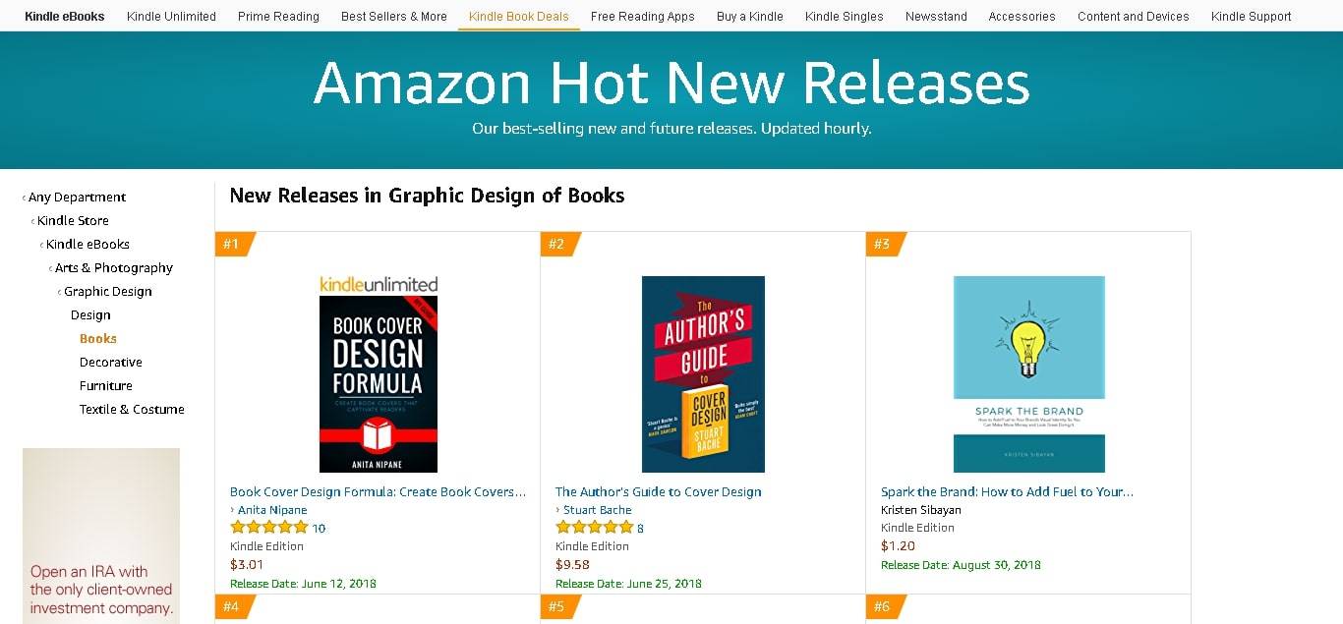This screenshot has width=1343, height=624.
Task: Click the Kindle Unlimited logo above first book
Action: [x=379, y=284]
